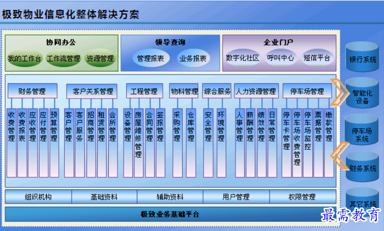
Task: Select the 智能化设备 database cylinder
Action: (362, 93)
